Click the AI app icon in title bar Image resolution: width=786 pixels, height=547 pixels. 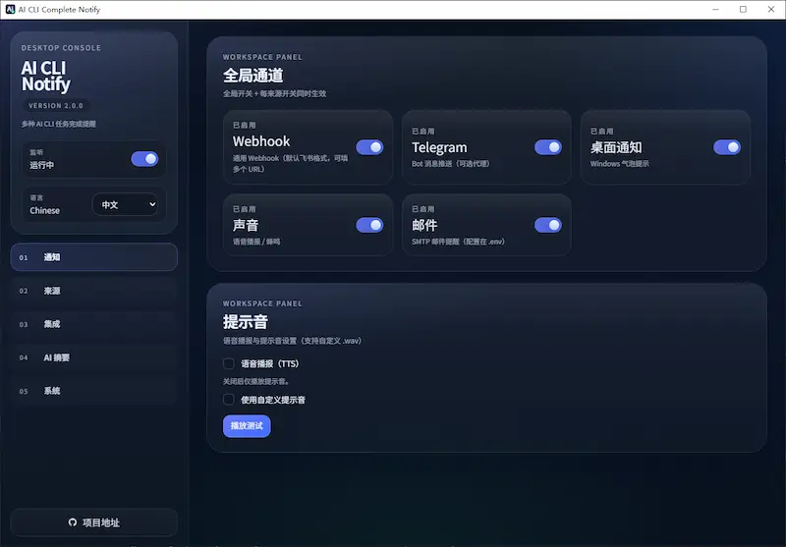point(10,9)
